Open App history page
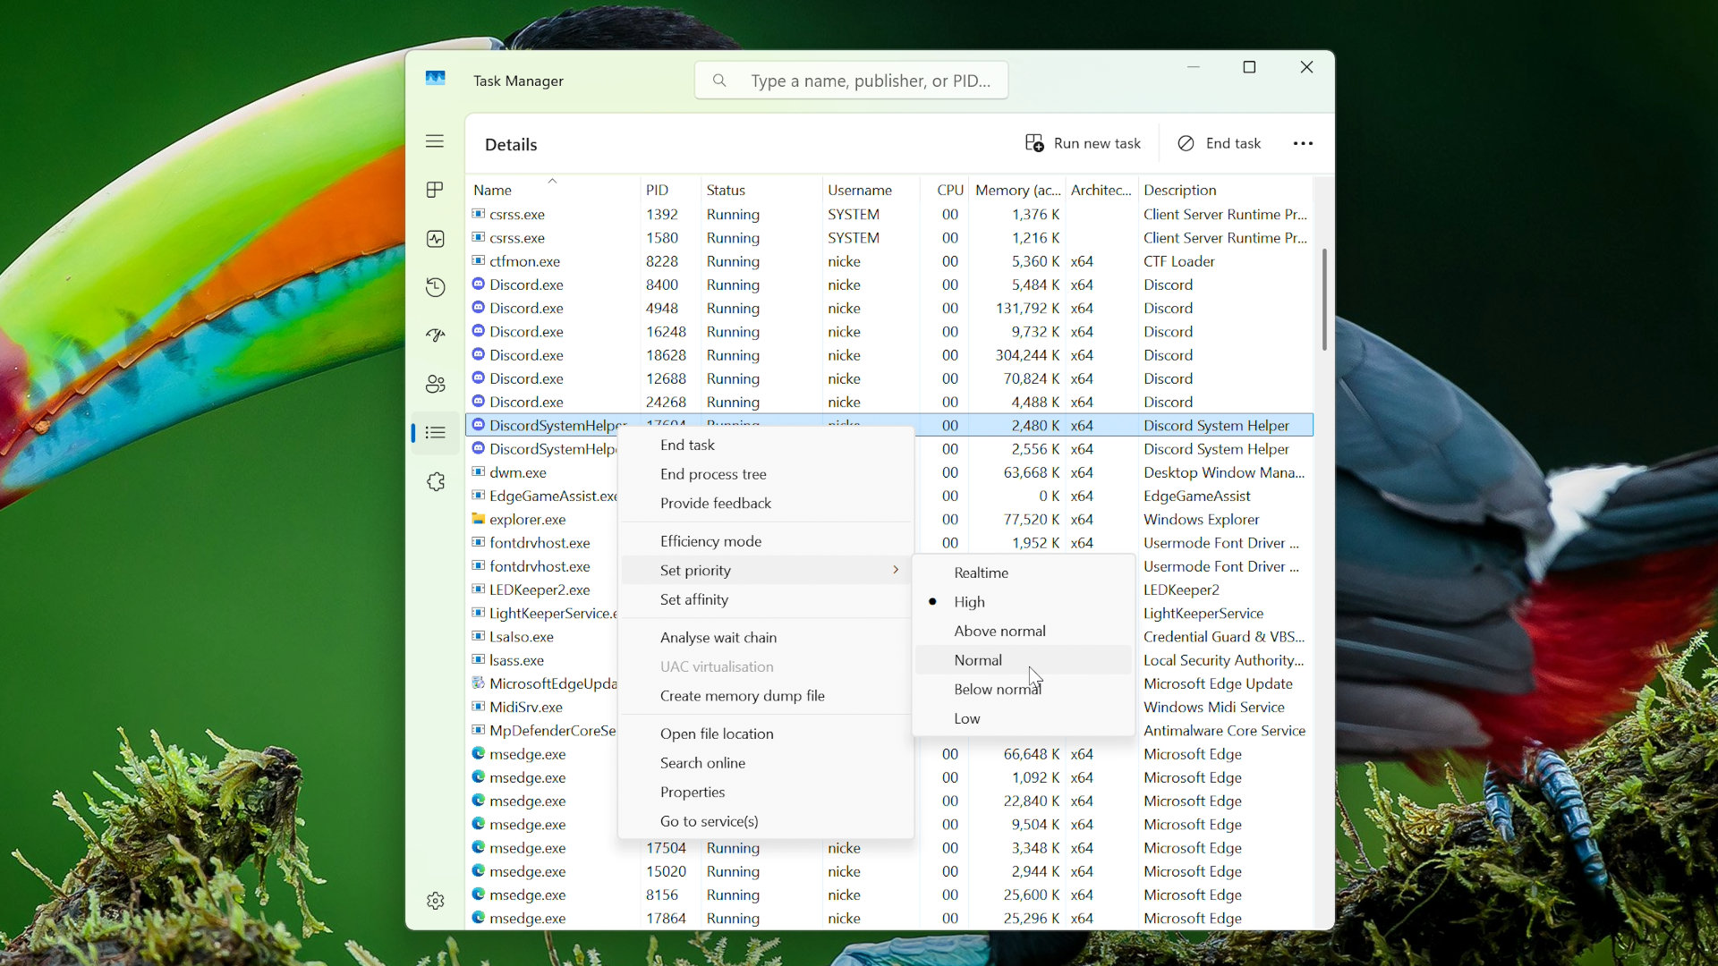Screen dimensions: 1718x966 (435, 287)
